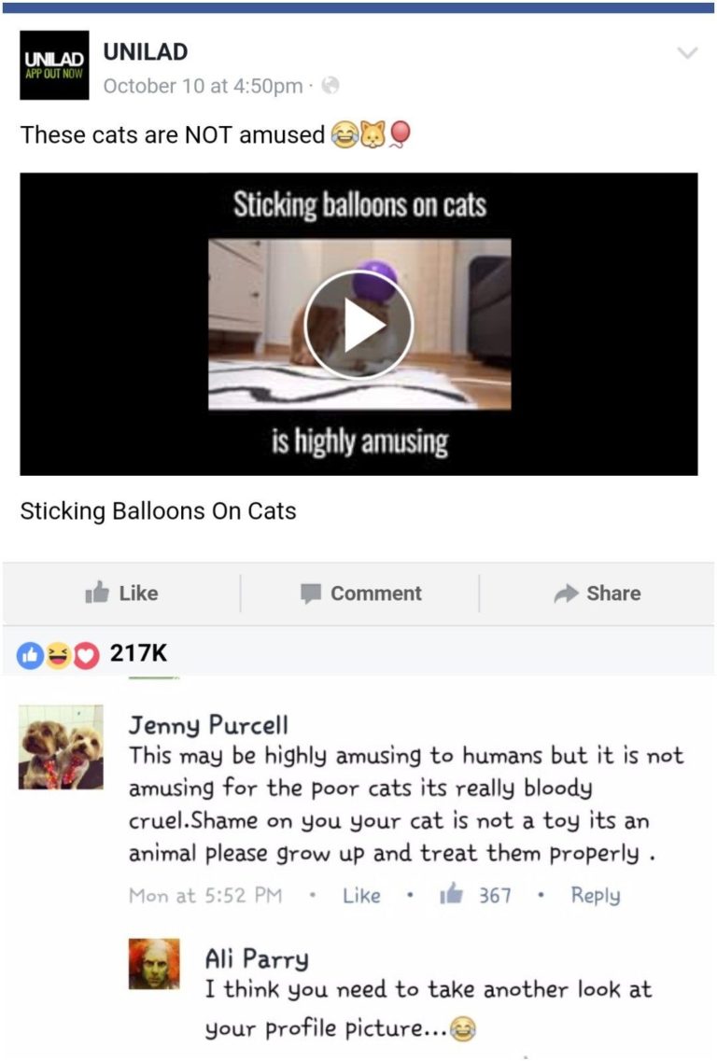View the 367 likes on Jenny's comment
This screenshot has width=717, height=1061.
pos(476,895)
